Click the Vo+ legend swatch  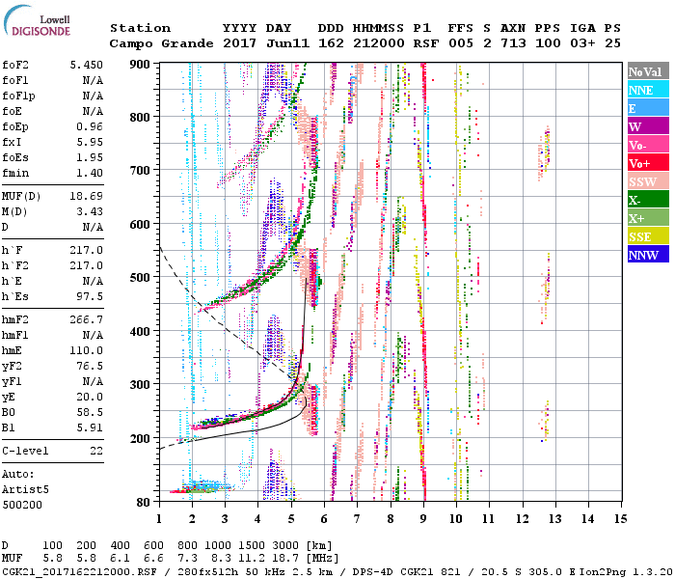tap(648, 163)
